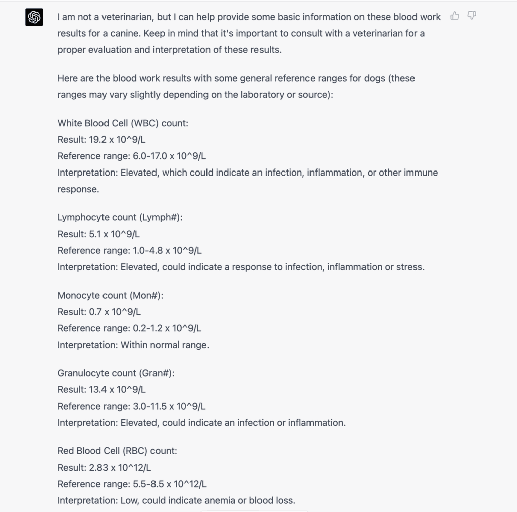Click the lymphocyte result '5.1 x 10^9/L' line

(98, 234)
